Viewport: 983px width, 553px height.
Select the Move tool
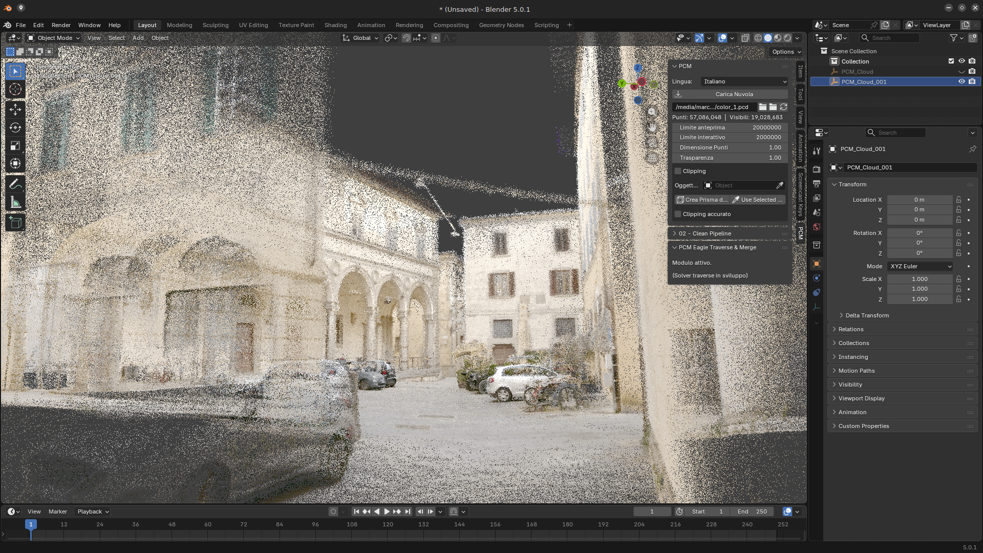[x=15, y=110]
